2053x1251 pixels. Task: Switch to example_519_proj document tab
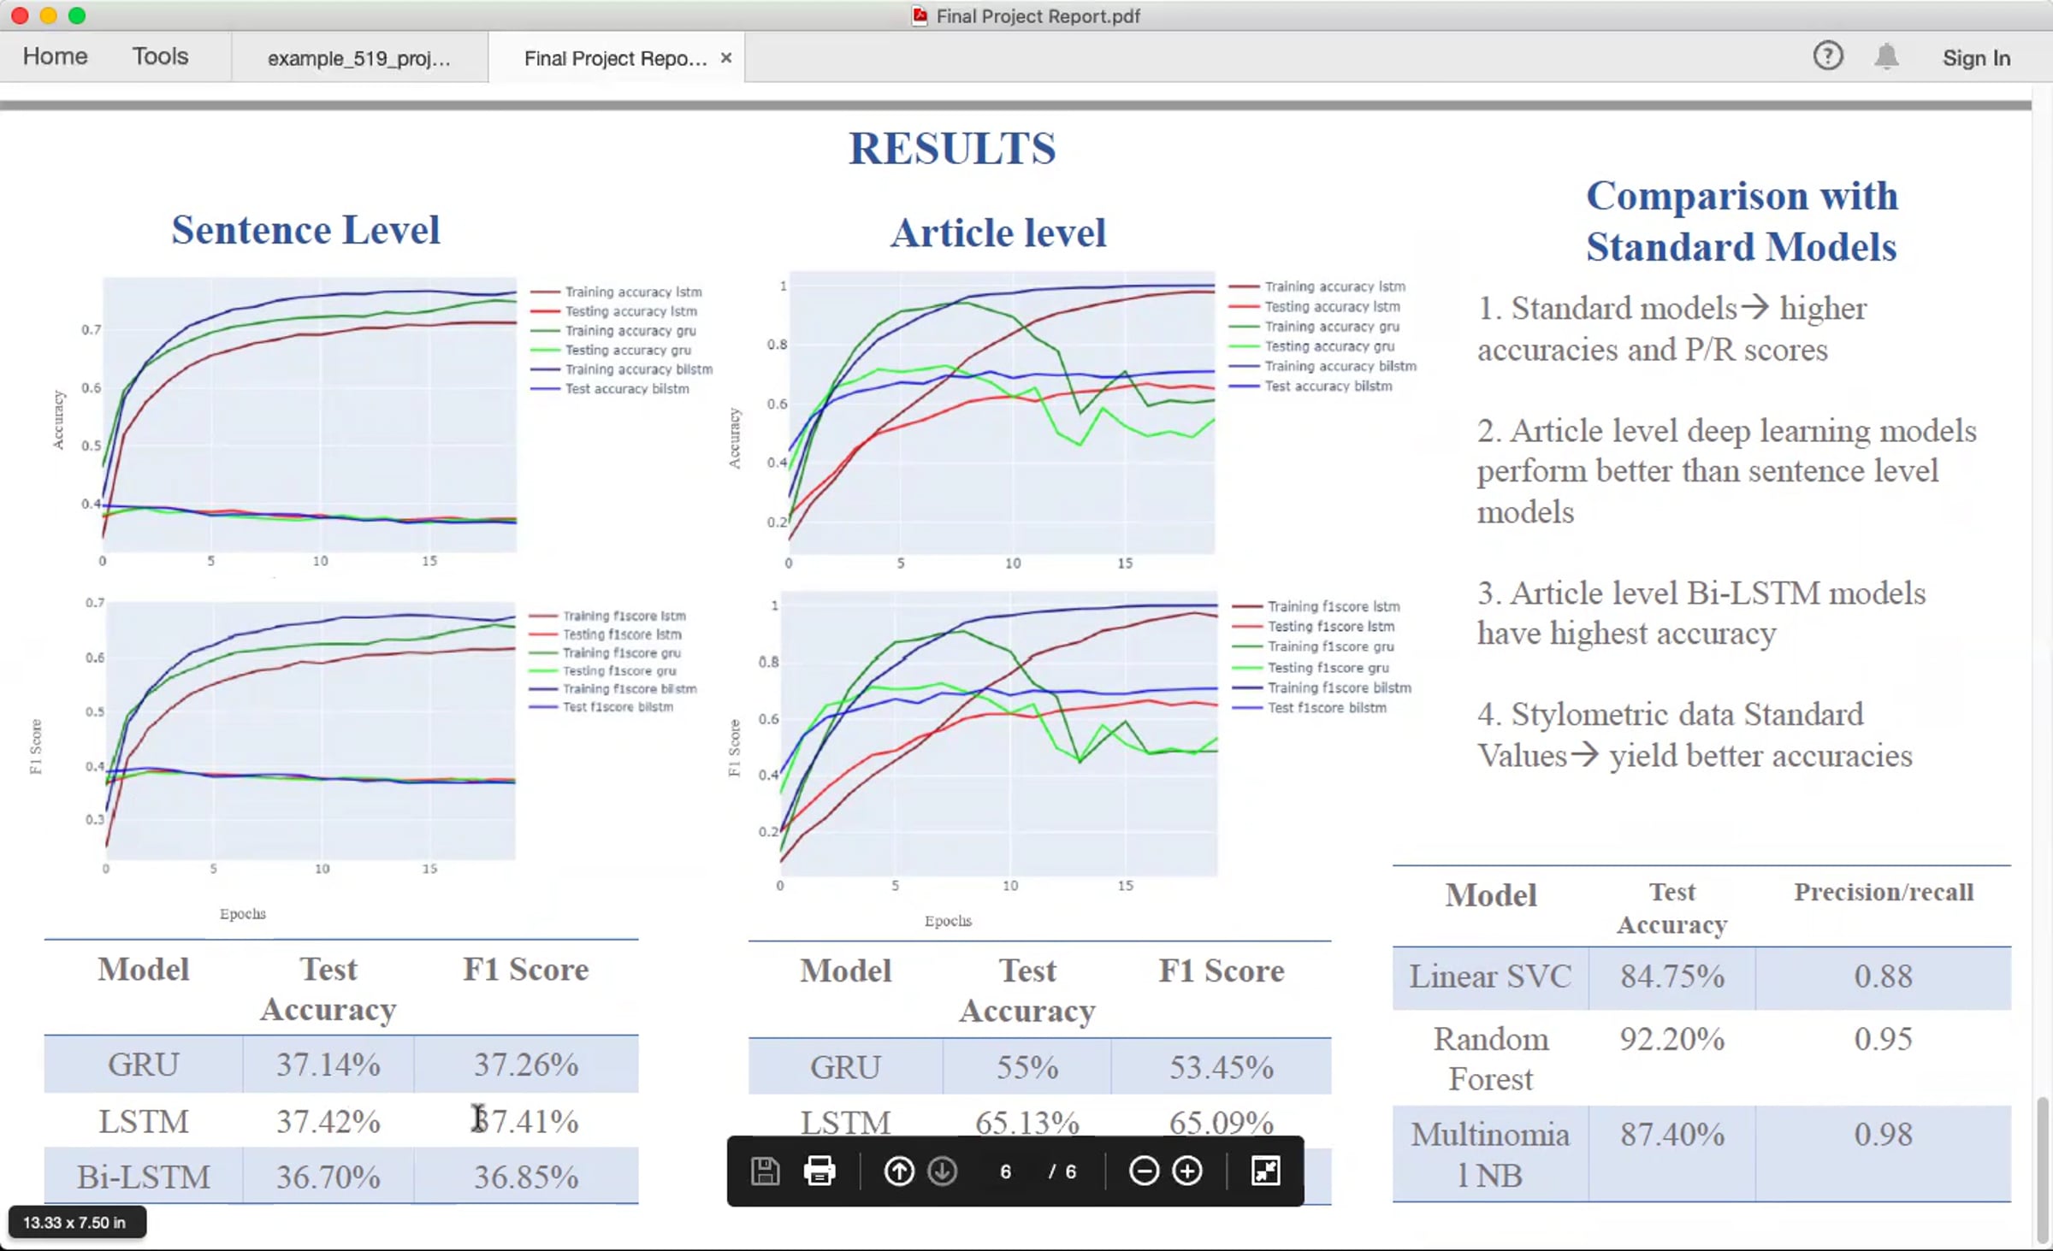click(358, 58)
